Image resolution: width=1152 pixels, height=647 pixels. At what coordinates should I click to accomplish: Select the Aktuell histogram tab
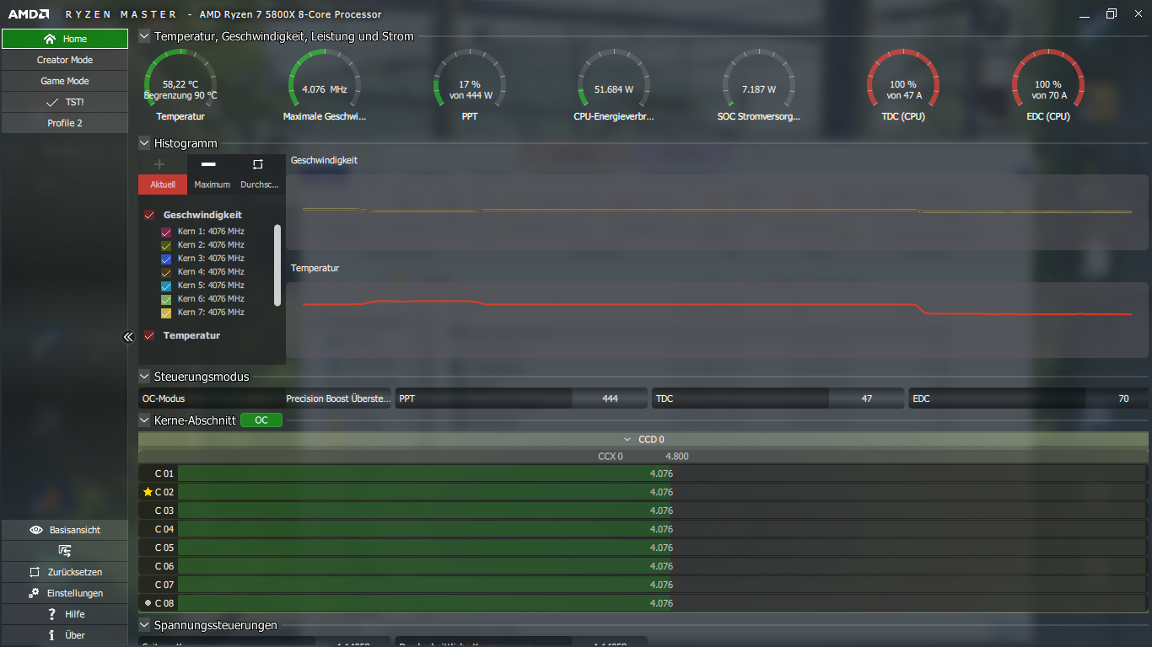coord(163,184)
